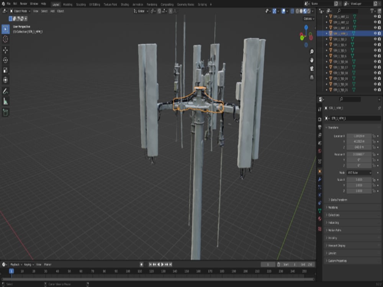Image resolution: width=383 pixels, height=287 pixels.
Task: Select the Rotate tool
Action: click(x=5, y=60)
